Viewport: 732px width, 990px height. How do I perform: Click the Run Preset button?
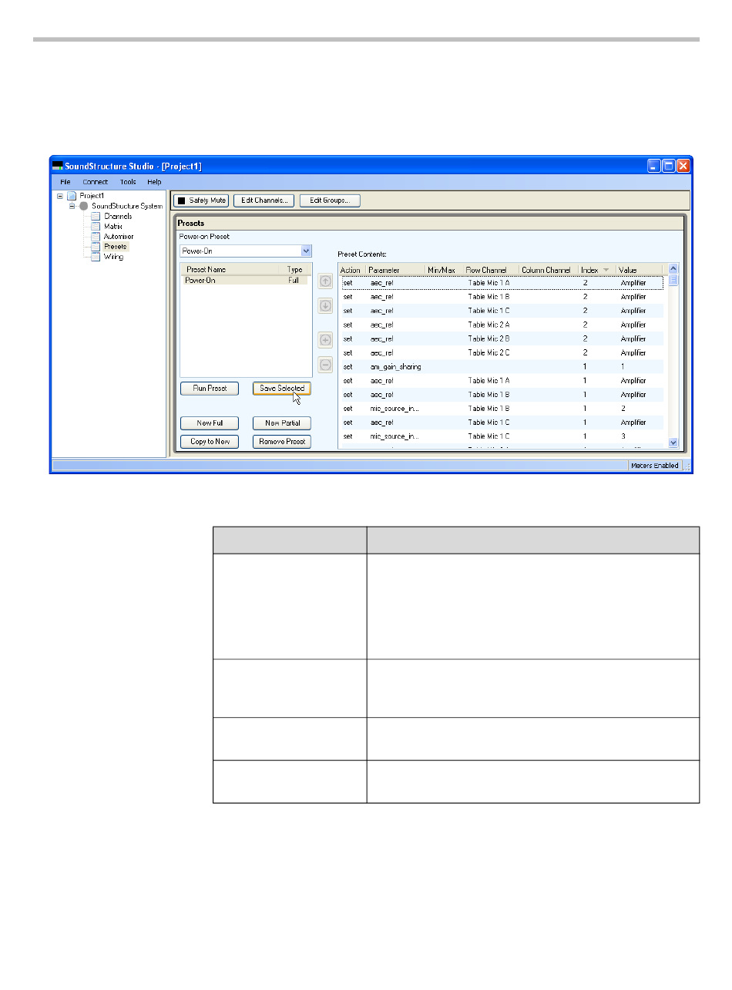click(x=210, y=389)
